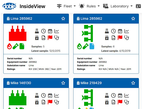142x109 pixels.
Task: Click the Rules alarm bell icon
Action: click(82, 6)
